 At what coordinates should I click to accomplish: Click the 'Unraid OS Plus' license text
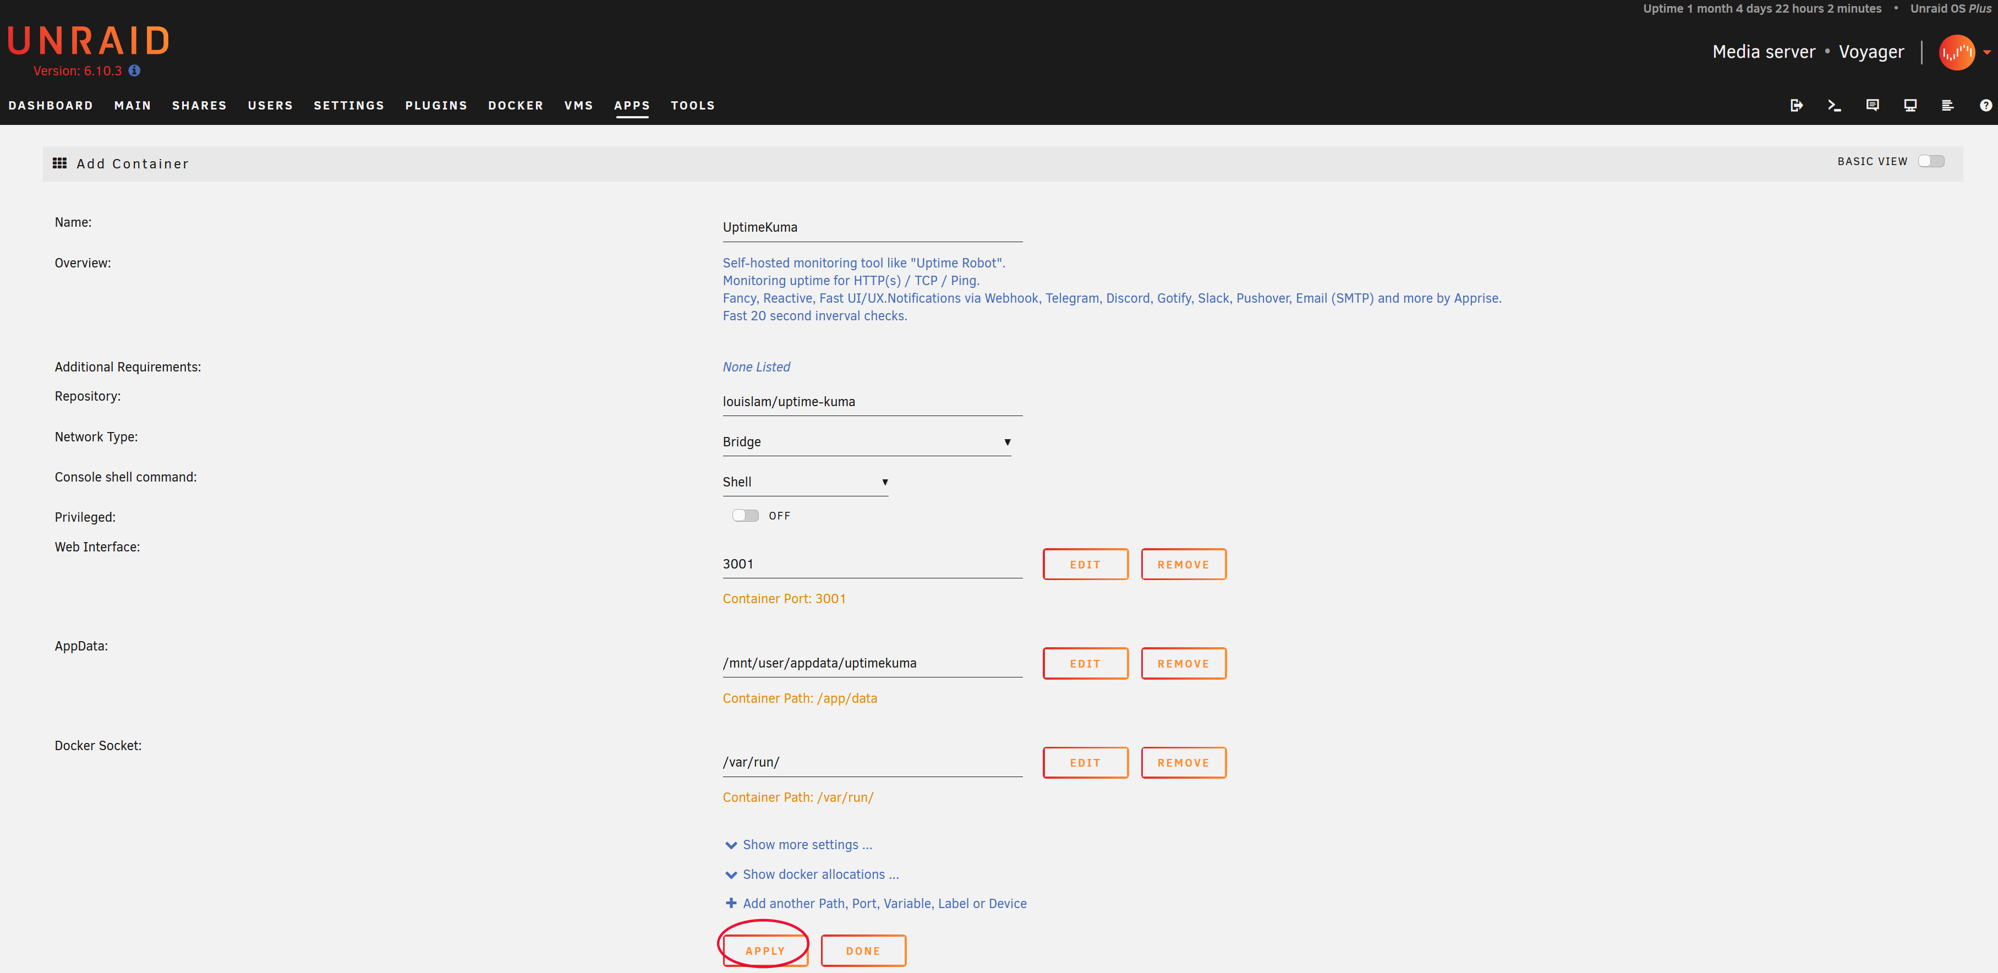point(1951,9)
